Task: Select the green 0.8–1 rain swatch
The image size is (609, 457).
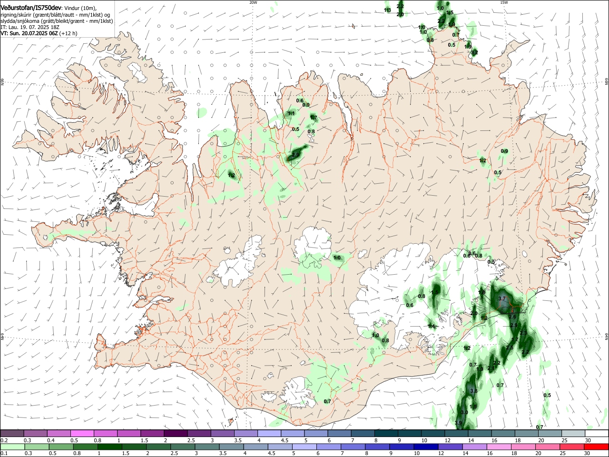Action: point(86,447)
